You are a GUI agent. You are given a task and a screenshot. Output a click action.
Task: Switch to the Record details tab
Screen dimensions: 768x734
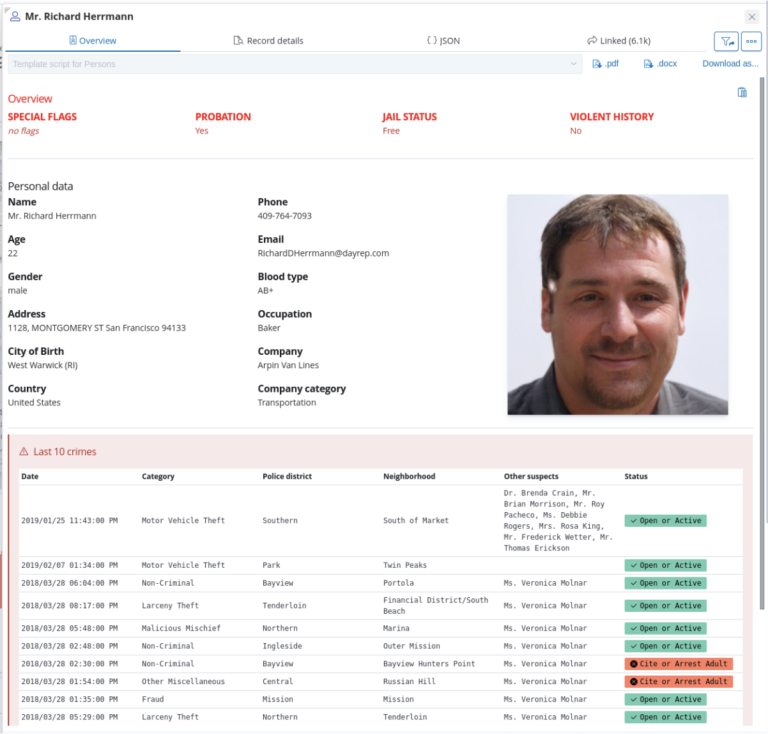coord(268,41)
